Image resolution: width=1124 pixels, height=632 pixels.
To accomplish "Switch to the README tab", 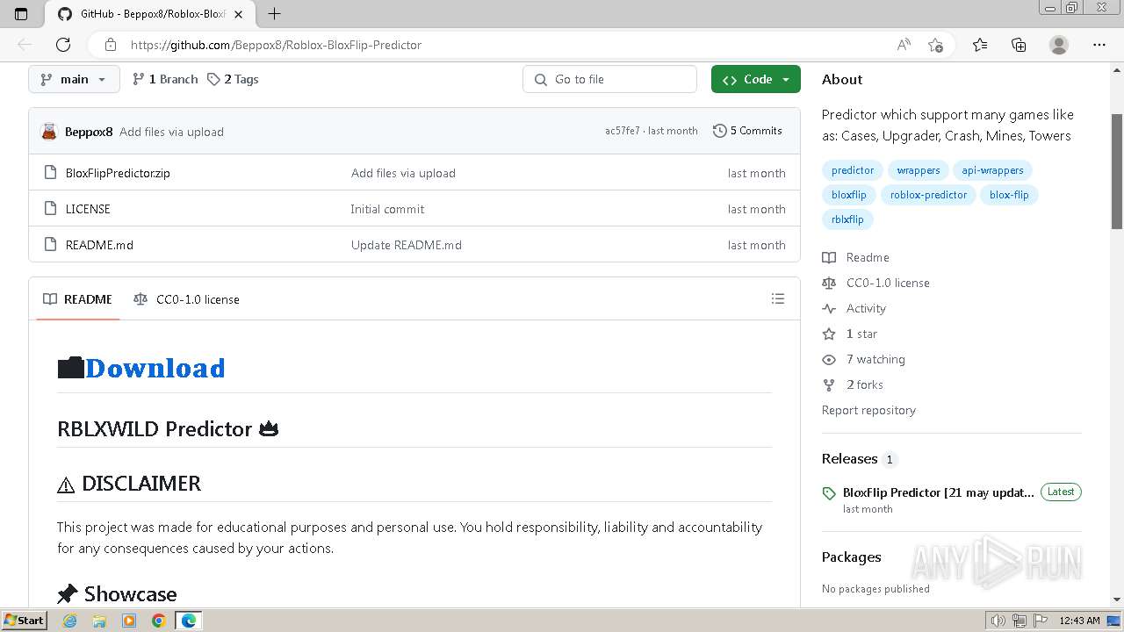I will (x=78, y=299).
